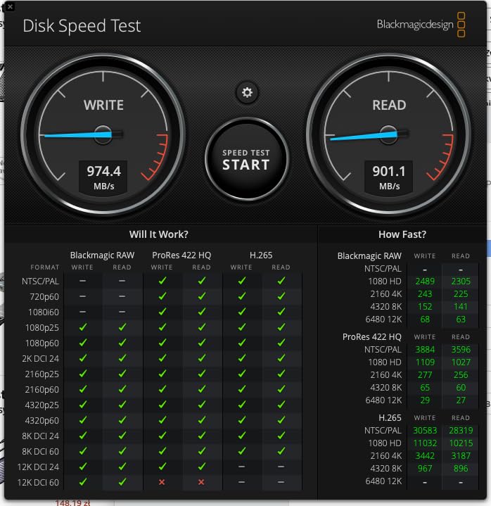The width and height of the screenshot is (491, 506).
Task: Click H.265 read checkmark for 2K DCI 24
Action: pos(281,358)
